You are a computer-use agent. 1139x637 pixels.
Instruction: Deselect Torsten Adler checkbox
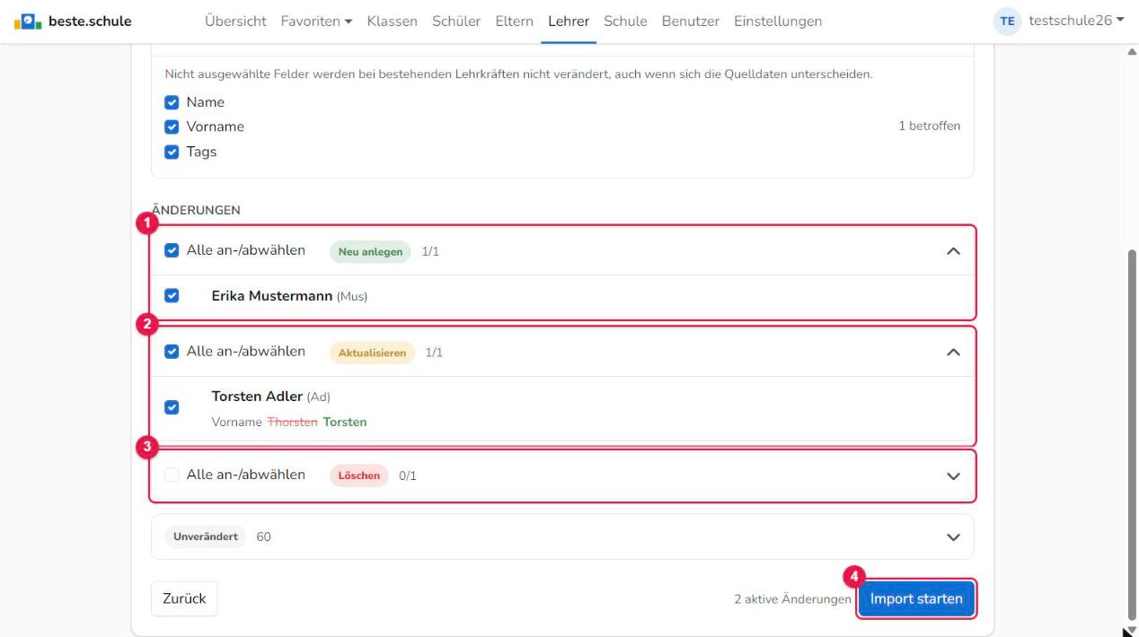172,407
